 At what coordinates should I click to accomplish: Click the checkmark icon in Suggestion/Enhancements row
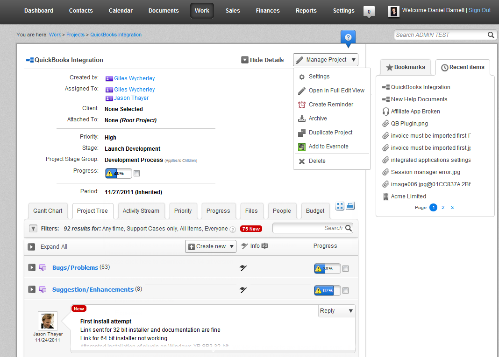point(243,290)
